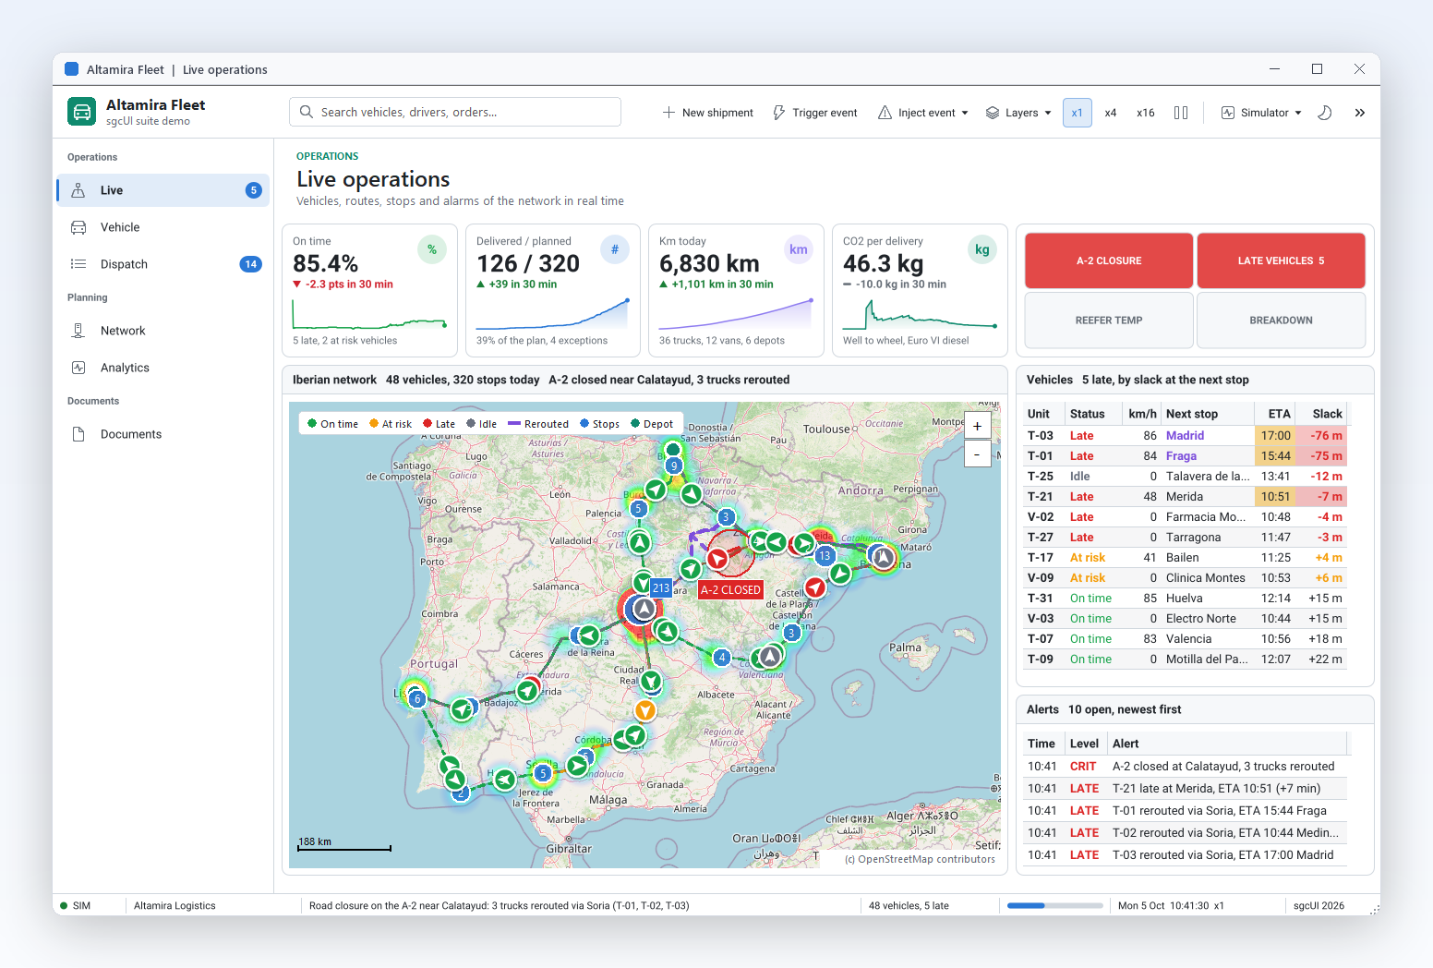Click the Simulator activity icon
Screen dimensions: 1433x968
pos(1228,113)
